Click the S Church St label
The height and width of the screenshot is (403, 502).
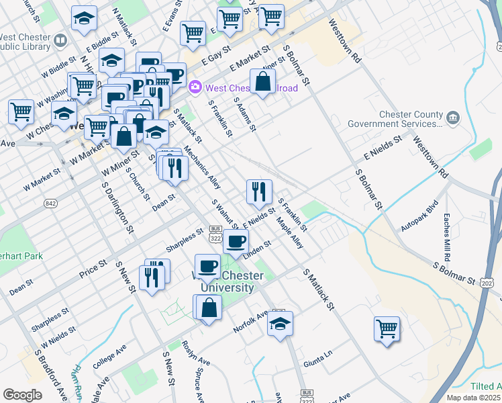(138, 184)
